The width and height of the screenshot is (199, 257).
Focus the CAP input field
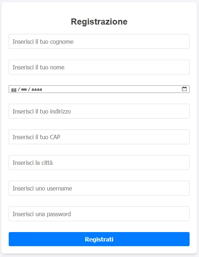click(x=99, y=137)
